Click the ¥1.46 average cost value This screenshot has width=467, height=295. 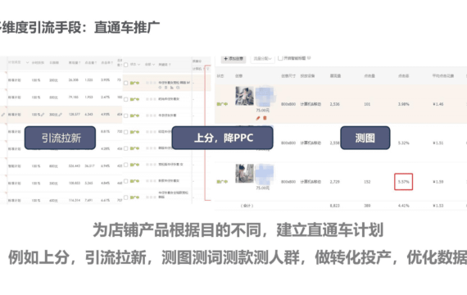click(438, 104)
